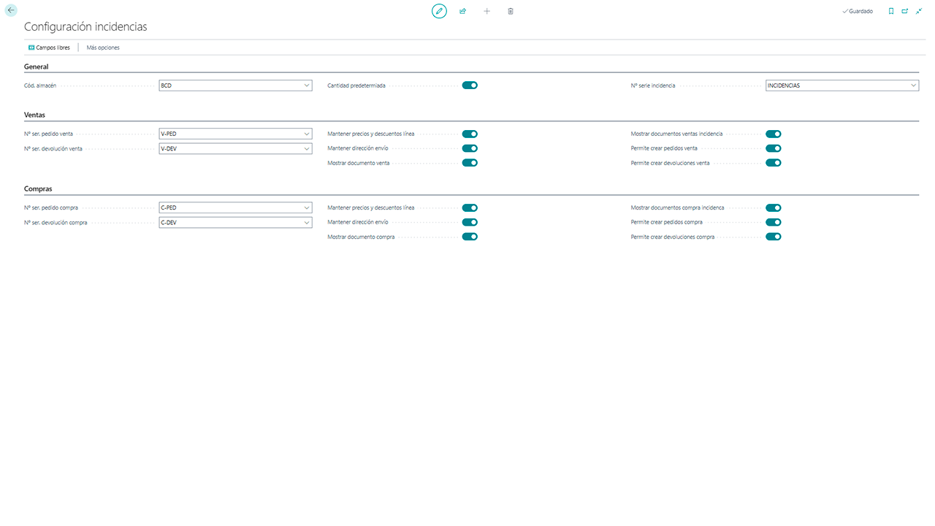Toggle Ventas Mantener dirección envío

470,148
